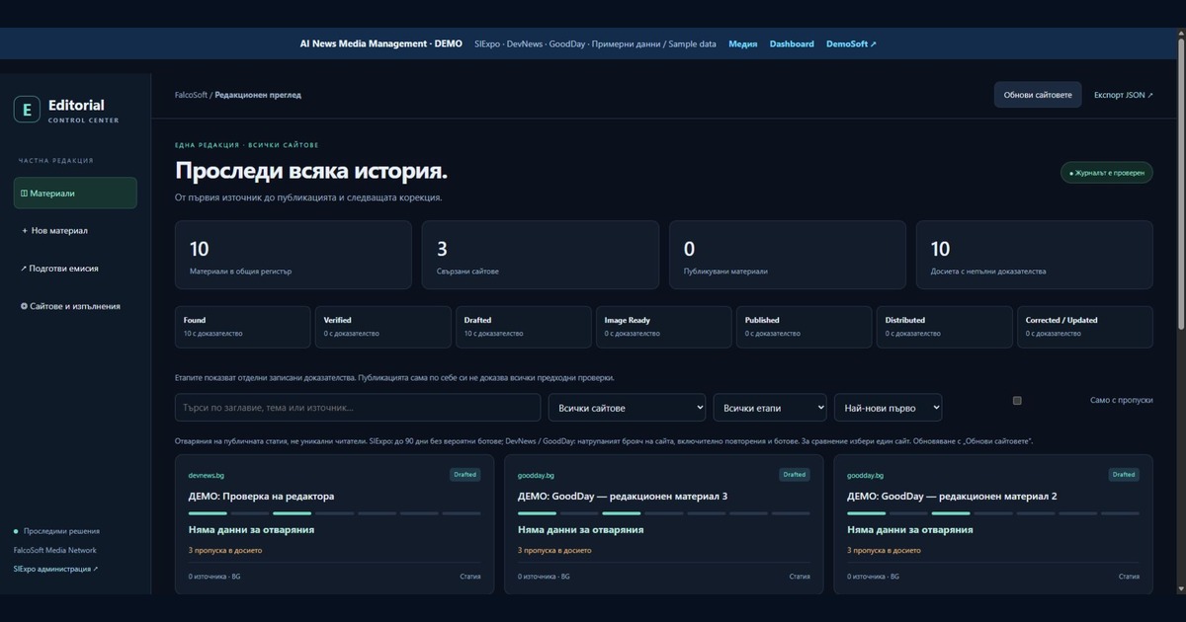Open the Материали sidebar item

75,194
